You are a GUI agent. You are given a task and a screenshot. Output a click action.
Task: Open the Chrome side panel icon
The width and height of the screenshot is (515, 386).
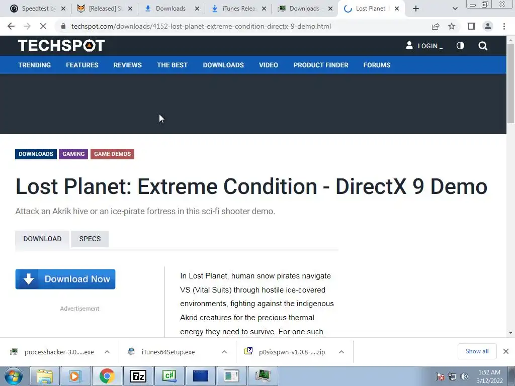click(x=472, y=26)
